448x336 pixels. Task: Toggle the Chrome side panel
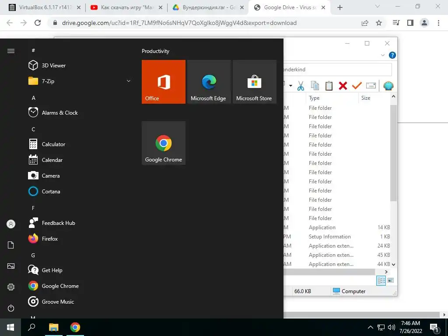tap(410, 23)
